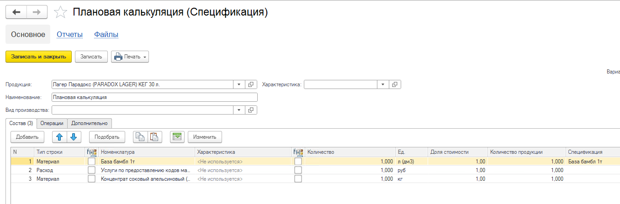Click the Тип строки column header

[59, 152]
